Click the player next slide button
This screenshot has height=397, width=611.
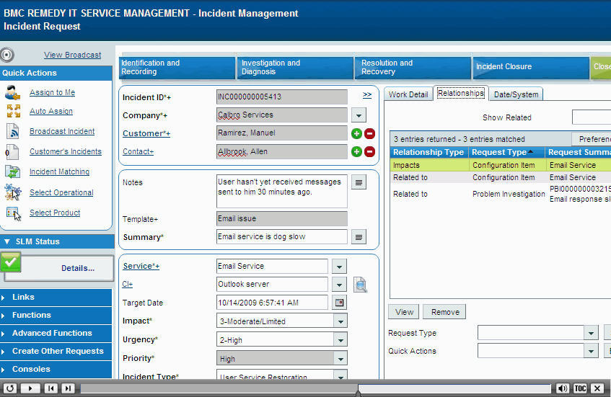(x=68, y=388)
